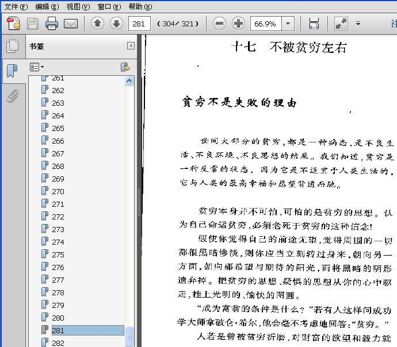397x347 pixels.
Task: Go to previous page with up arrow
Action: pyautogui.click(x=97, y=24)
